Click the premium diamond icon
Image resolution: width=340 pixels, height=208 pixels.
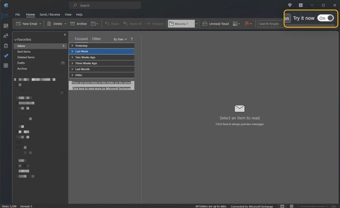[x=290, y=5]
